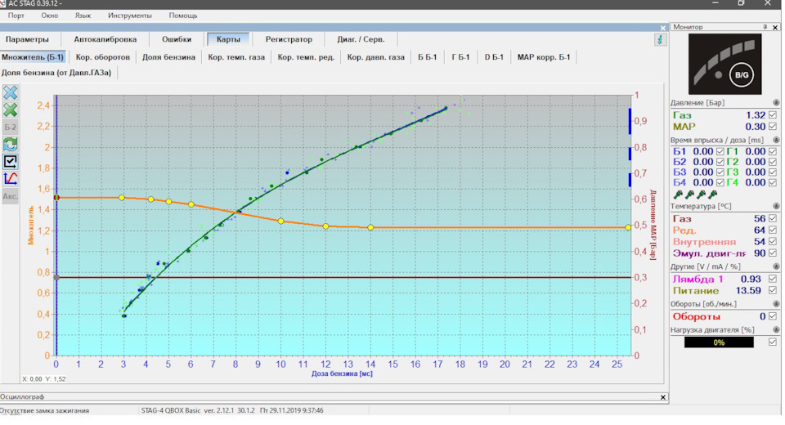Open the Помощь menu
This screenshot has height=425, width=785.
tap(182, 16)
